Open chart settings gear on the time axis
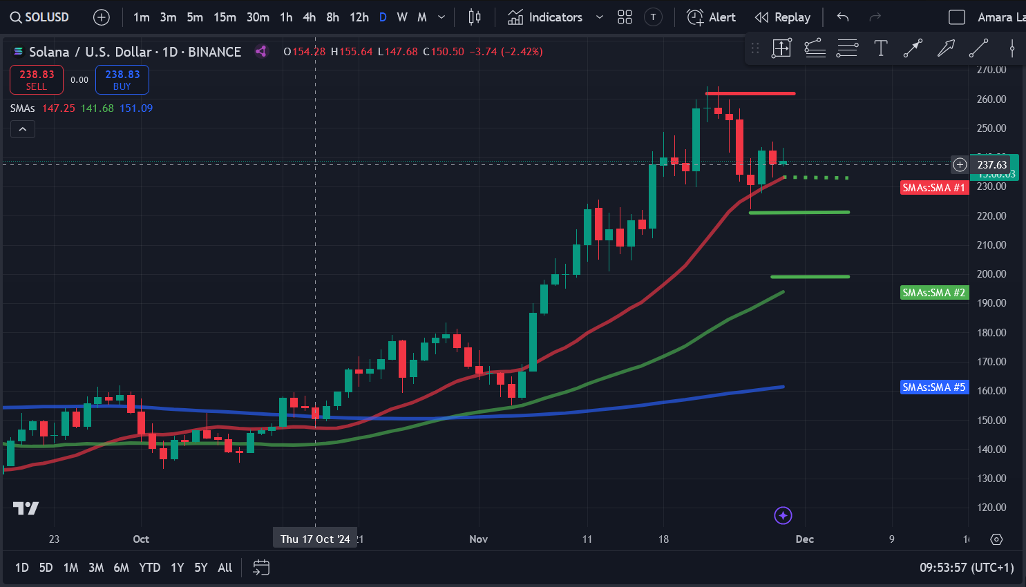1026x587 pixels. click(x=996, y=539)
